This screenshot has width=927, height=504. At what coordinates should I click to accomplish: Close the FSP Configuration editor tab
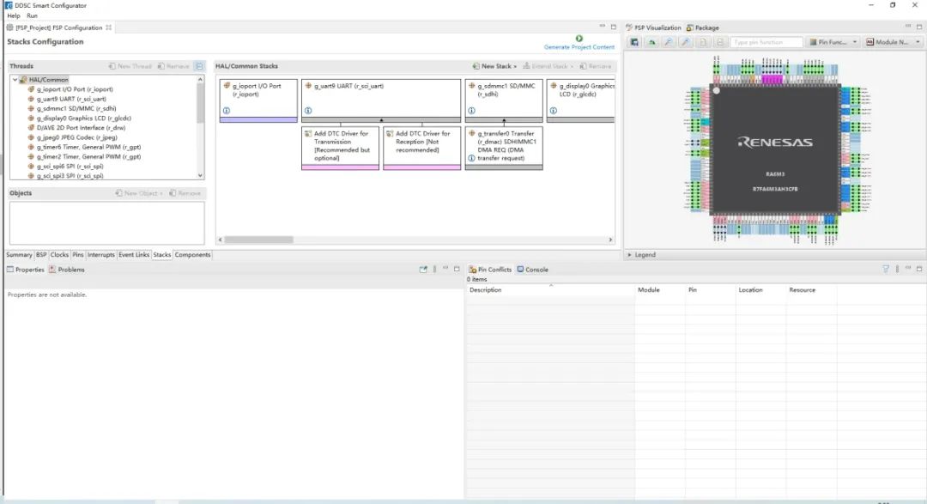109,27
